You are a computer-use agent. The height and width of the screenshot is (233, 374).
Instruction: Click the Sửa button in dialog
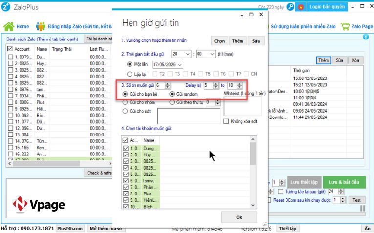tap(256, 41)
